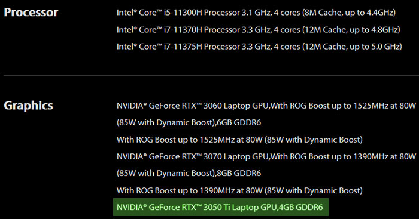Click the Intel Core i7-11375H processor line

coord(259,47)
